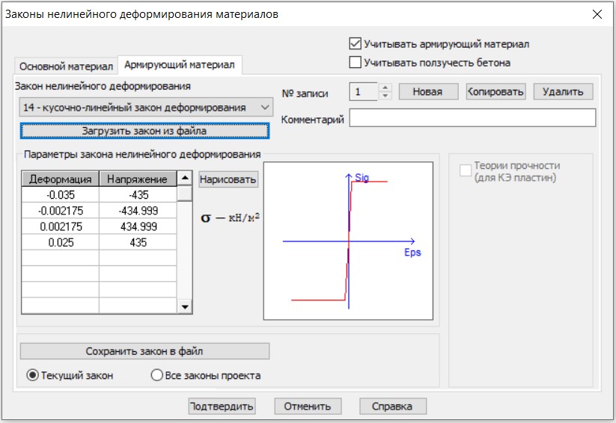
Task: Select 'Текущий закон' radio button
Action: click(x=33, y=375)
